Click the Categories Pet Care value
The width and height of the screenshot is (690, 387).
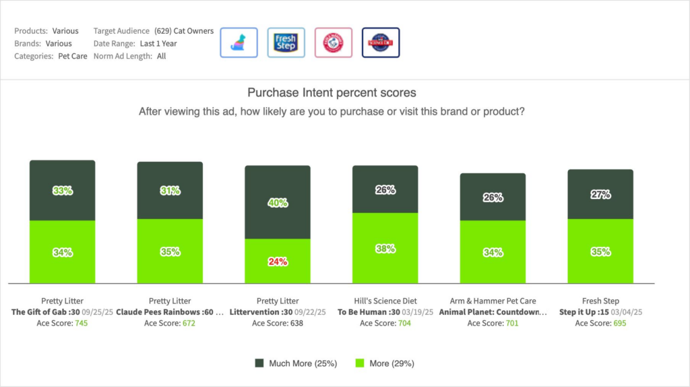click(73, 57)
